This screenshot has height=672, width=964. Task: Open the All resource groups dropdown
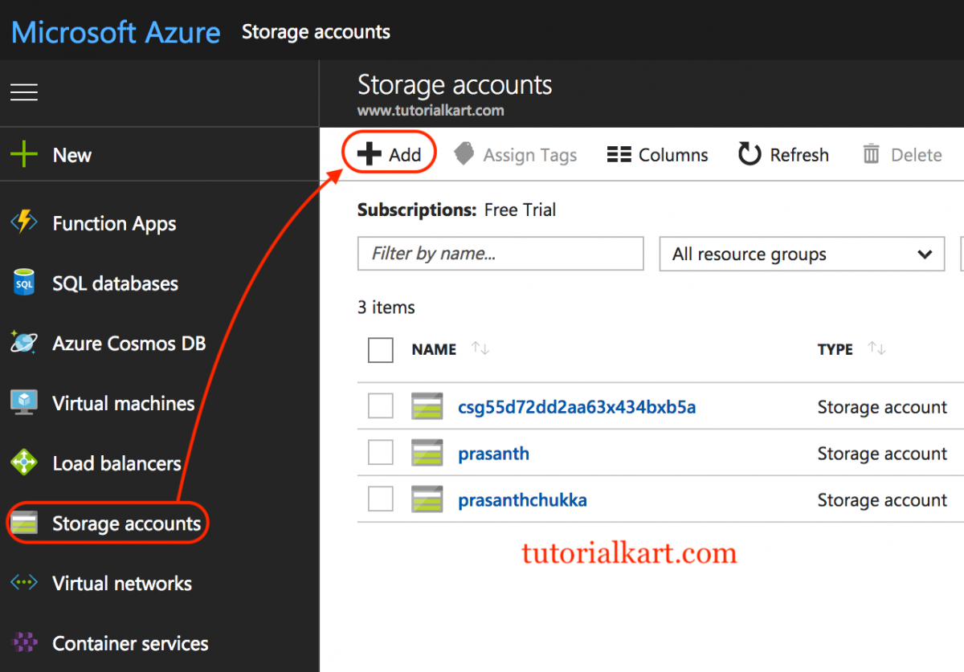pyautogui.click(x=801, y=254)
